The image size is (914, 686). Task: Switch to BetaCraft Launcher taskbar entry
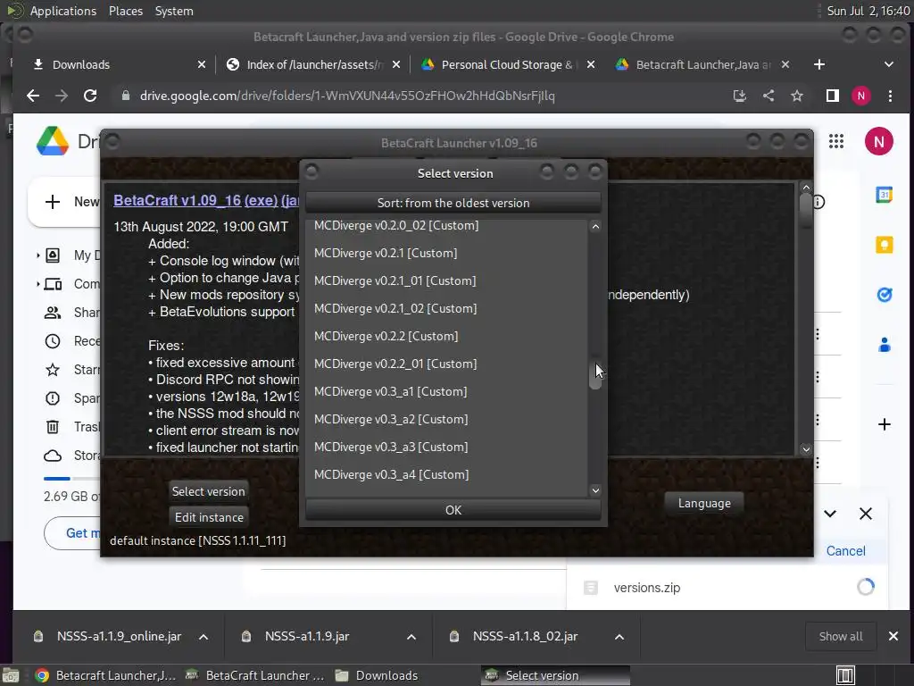pyautogui.click(x=254, y=675)
